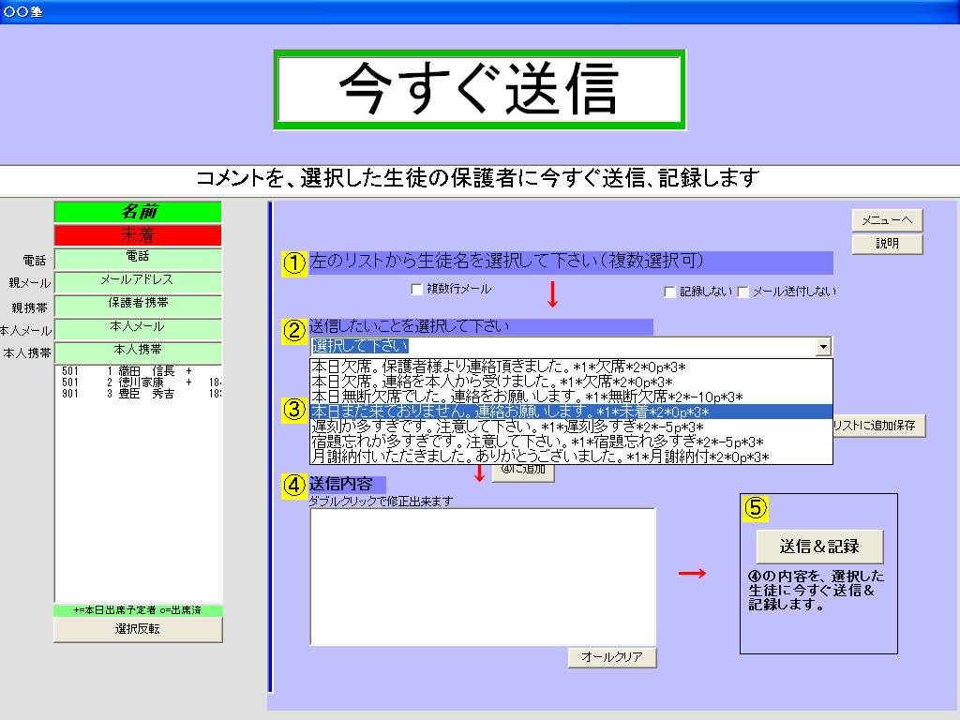Collapse the 選択して下さい dropdown arrow
The height and width of the screenshot is (720, 960).
point(823,347)
